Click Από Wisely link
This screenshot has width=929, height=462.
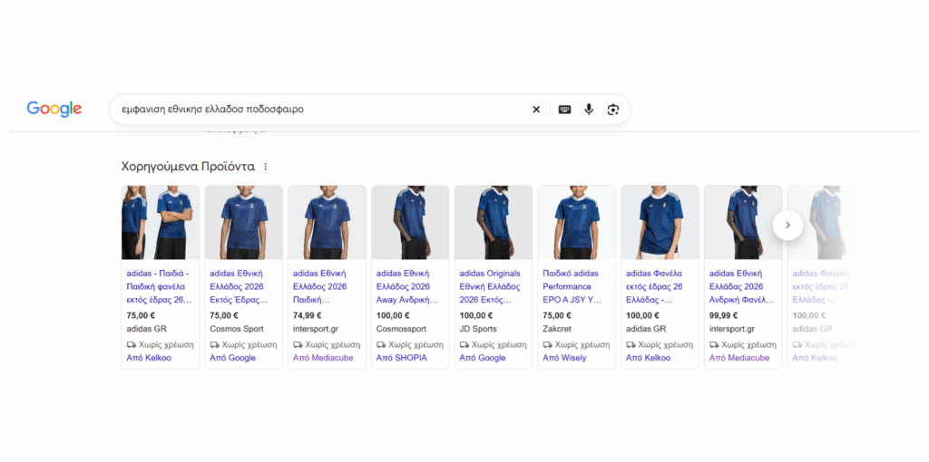click(x=564, y=358)
